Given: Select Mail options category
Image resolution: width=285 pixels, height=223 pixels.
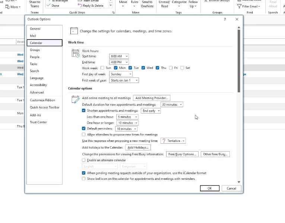Looking at the screenshot, I should (45, 36).
